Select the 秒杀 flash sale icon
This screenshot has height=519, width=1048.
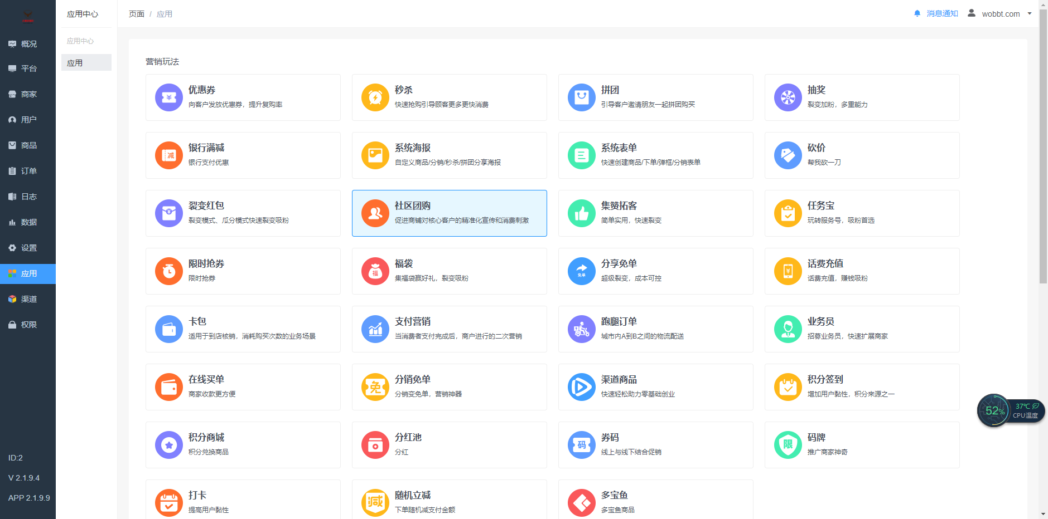click(x=375, y=97)
